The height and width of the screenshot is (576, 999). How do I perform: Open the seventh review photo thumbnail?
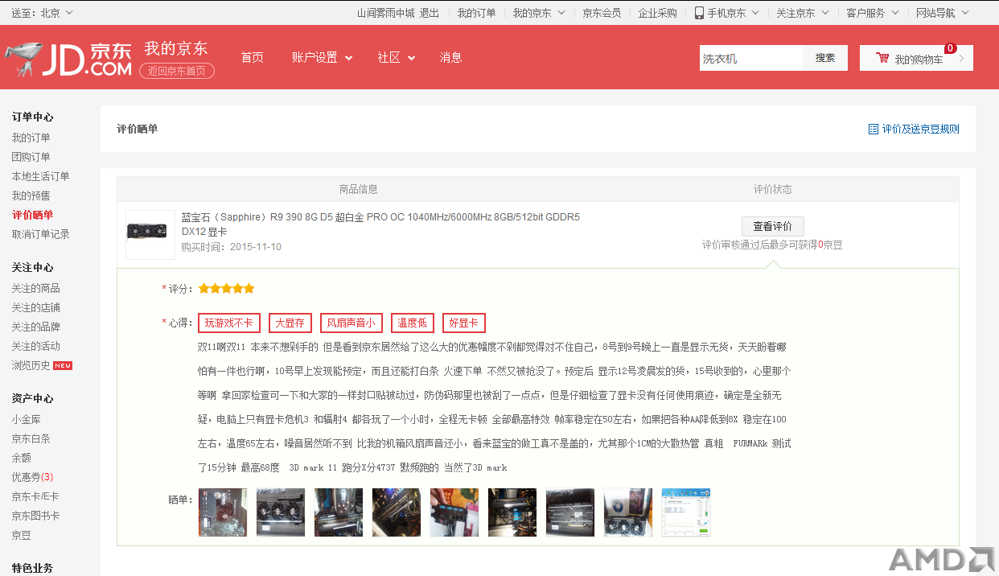click(x=570, y=512)
